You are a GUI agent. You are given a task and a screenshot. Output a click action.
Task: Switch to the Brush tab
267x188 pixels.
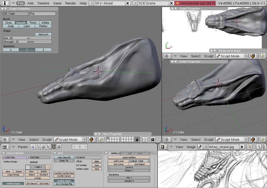click(x=135, y=153)
